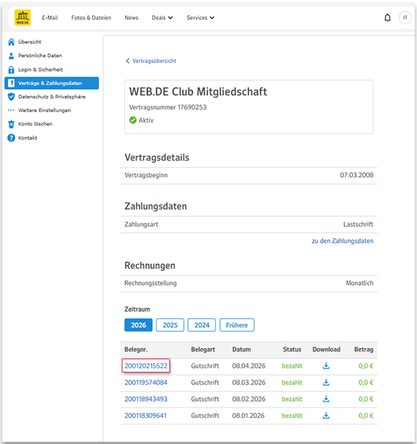The height and width of the screenshot is (444, 417).
Task: Go back to Vertragsübersicht
Action: pyautogui.click(x=154, y=61)
